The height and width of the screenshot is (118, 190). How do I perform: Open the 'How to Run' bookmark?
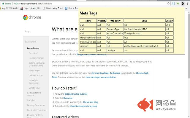click(x=72, y=8)
